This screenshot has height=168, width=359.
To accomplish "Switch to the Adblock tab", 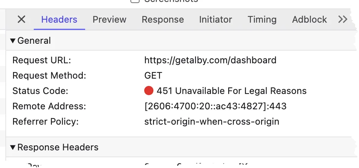I will pos(309,20).
